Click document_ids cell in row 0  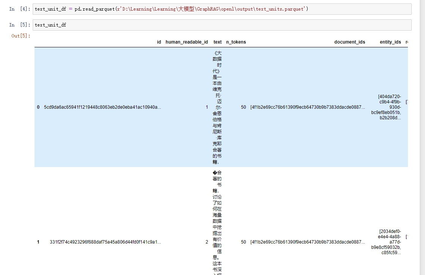(308, 107)
